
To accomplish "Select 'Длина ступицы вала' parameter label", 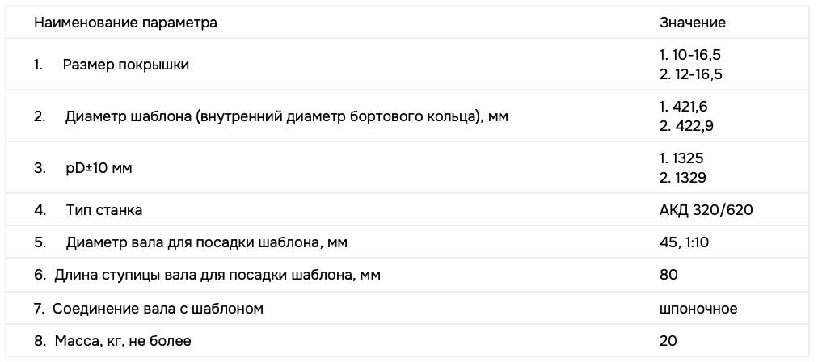I will tap(217, 275).
